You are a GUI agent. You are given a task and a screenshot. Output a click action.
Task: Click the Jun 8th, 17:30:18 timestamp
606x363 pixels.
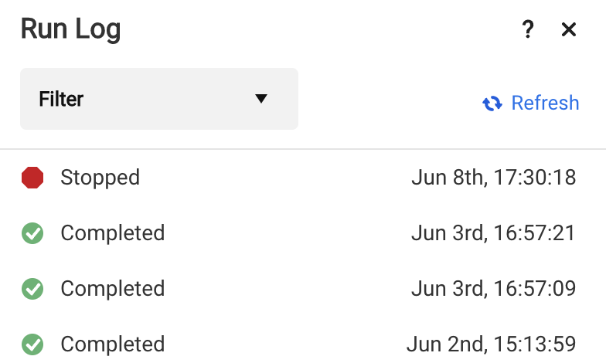coord(493,178)
